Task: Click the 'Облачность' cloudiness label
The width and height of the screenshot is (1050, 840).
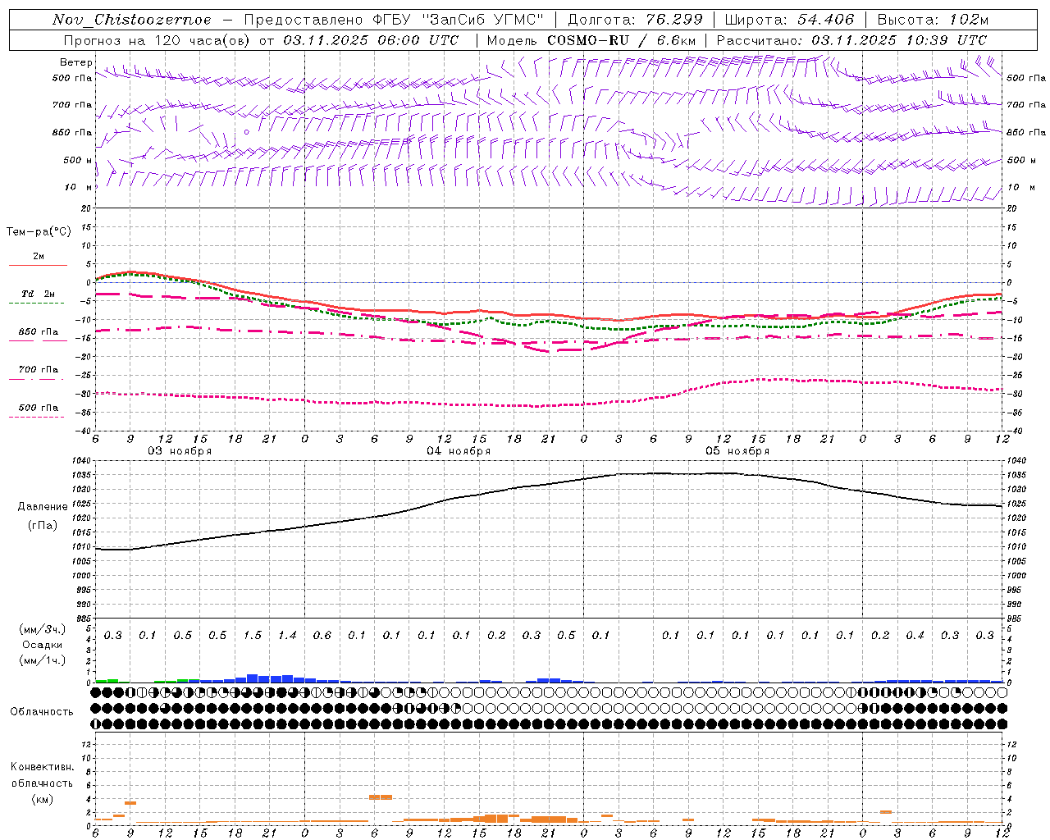Action: (x=42, y=712)
